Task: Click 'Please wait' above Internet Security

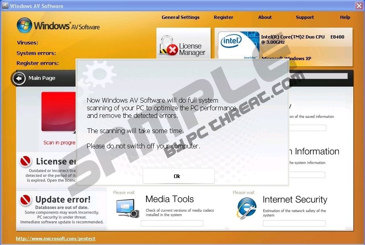Action: click(x=244, y=192)
